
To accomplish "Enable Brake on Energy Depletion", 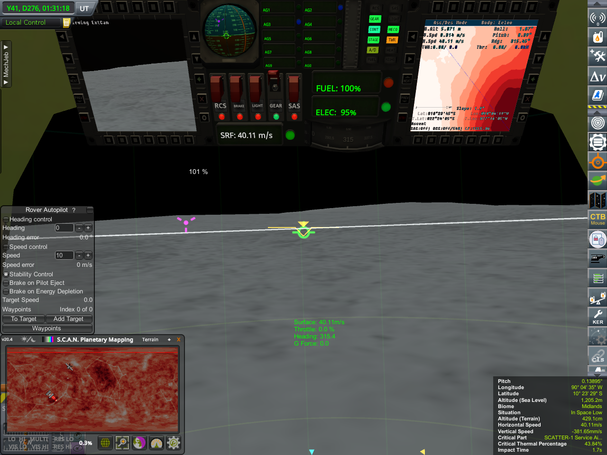I will (x=6, y=291).
